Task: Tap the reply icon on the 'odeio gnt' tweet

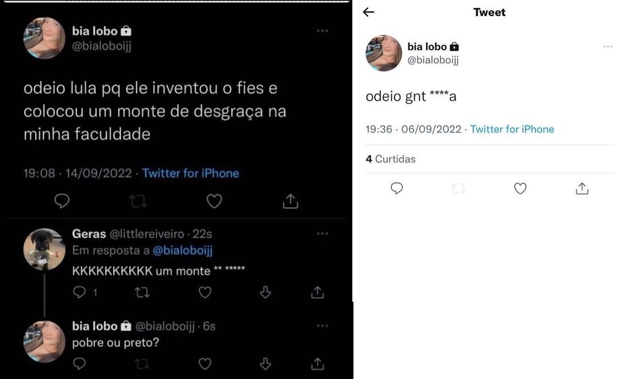Action: pyautogui.click(x=396, y=188)
